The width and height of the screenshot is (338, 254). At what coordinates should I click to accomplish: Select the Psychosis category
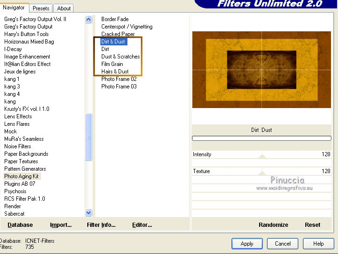click(x=15, y=191)
